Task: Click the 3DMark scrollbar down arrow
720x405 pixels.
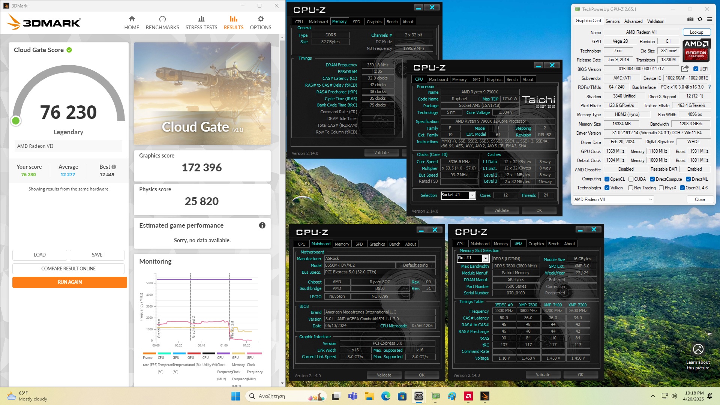Action: [282, 383]
